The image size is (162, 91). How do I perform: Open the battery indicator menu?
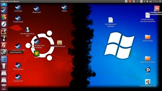tap(147, 1)
